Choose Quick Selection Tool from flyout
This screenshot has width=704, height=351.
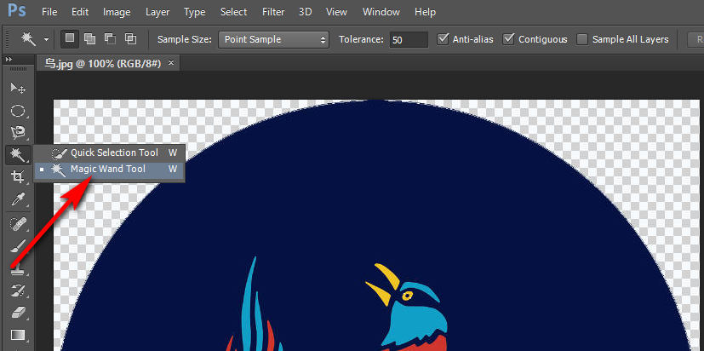[109, 152]
